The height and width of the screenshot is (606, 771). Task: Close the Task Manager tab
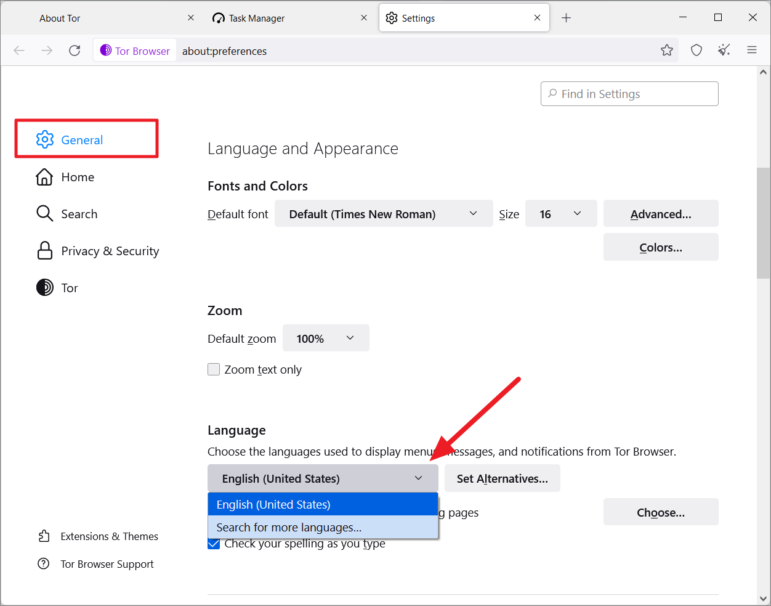[364, 18]
